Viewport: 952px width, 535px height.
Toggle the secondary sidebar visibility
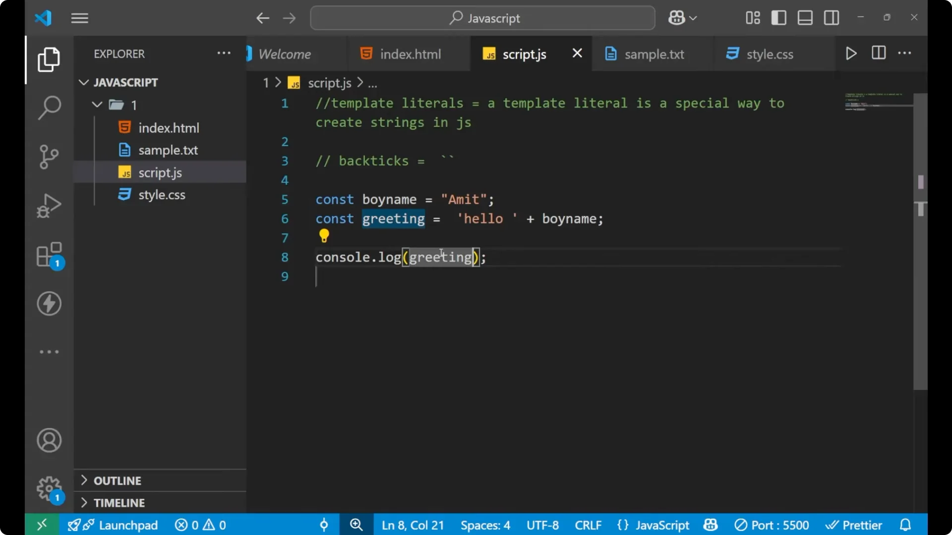[x=831, y=17]
